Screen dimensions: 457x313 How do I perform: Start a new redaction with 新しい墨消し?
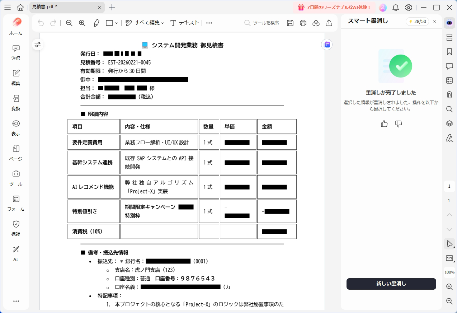(x=391, y=284)
